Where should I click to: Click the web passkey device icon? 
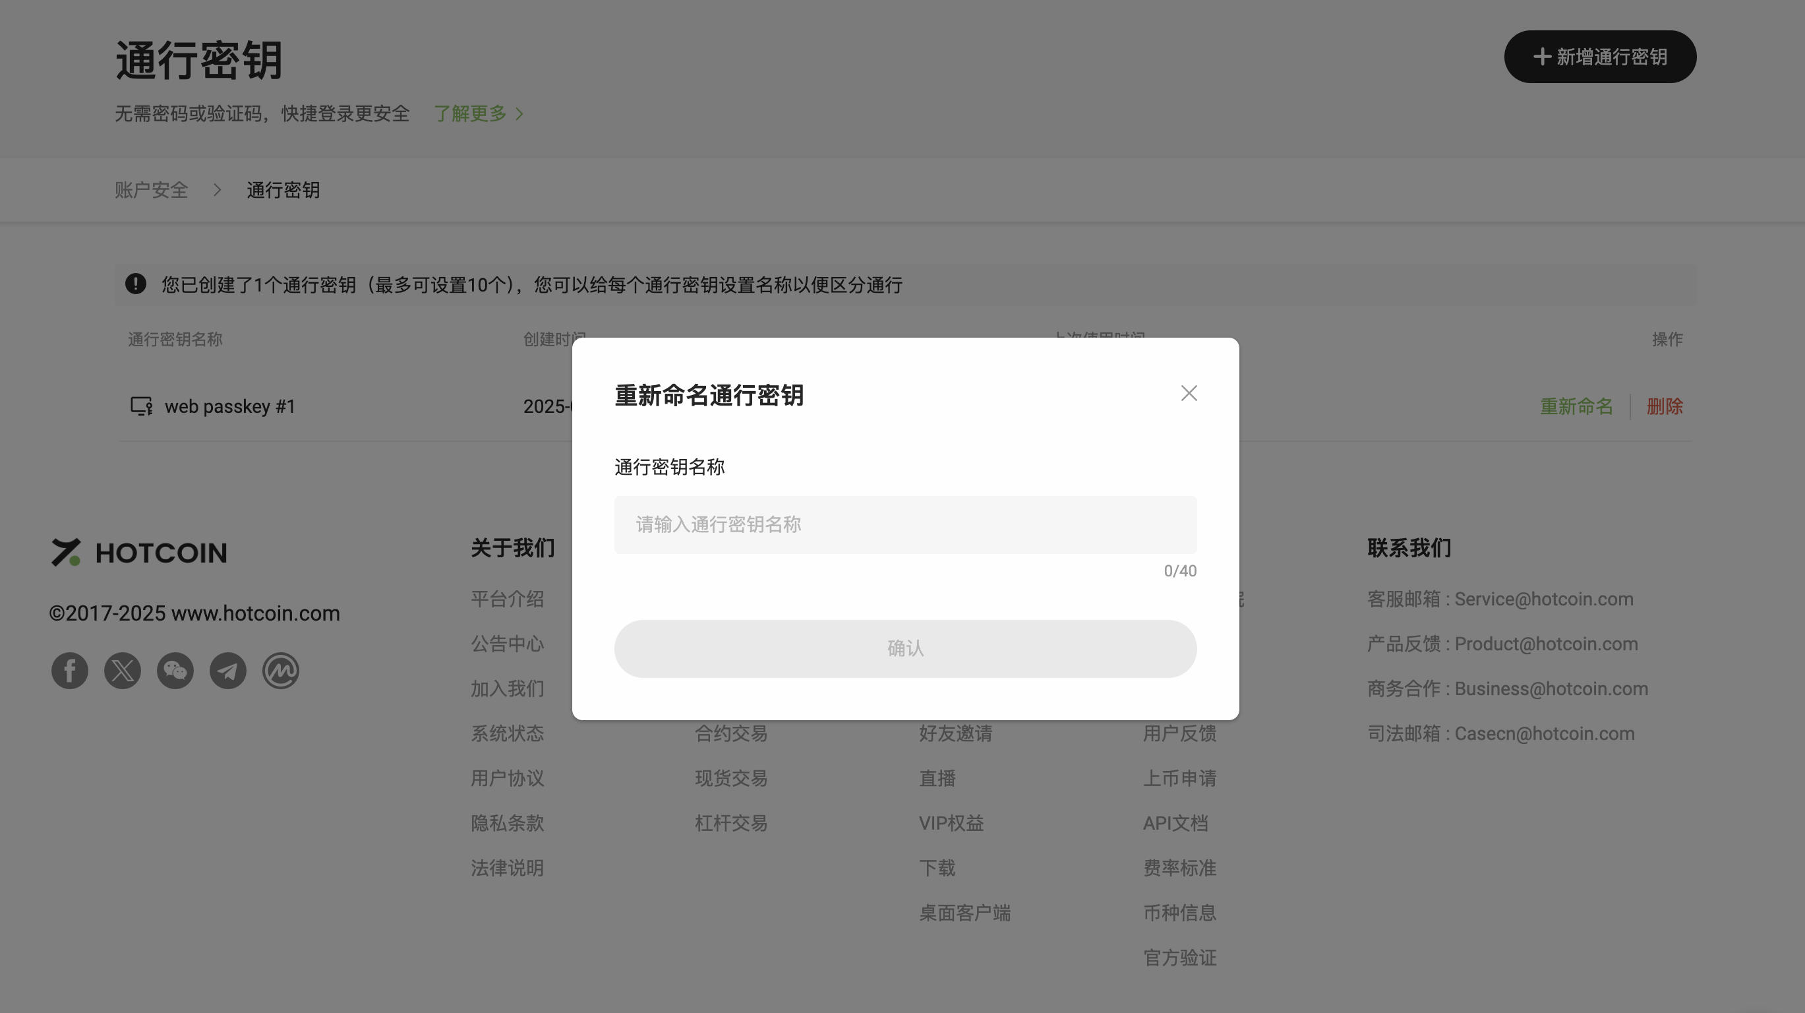coord(142,406)
